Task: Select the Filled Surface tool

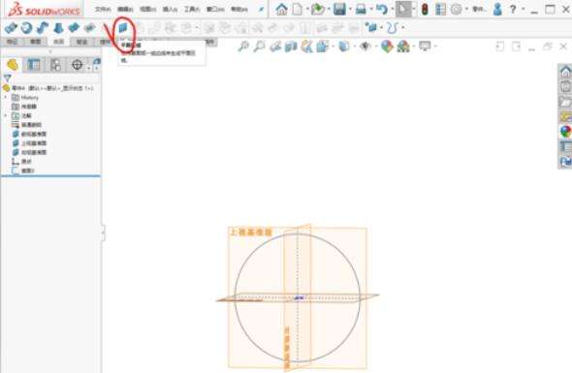Action: tap(90, 28)
